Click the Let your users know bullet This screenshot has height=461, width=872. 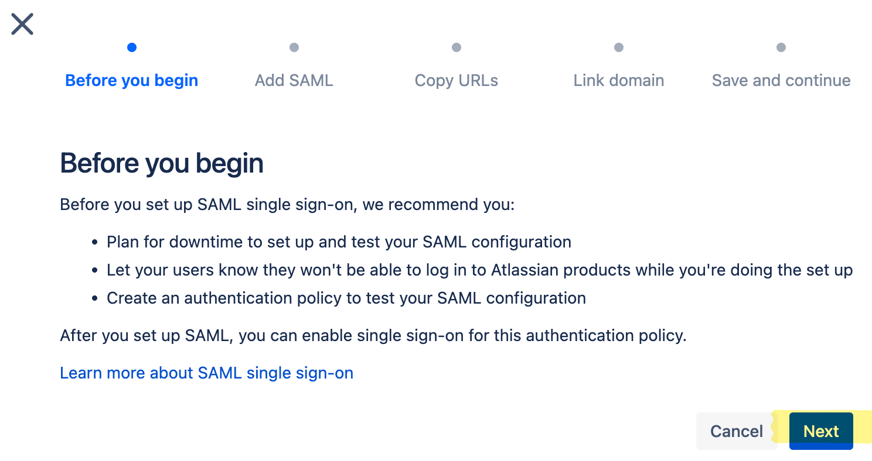pyautogui.click(x=479, y=270)
